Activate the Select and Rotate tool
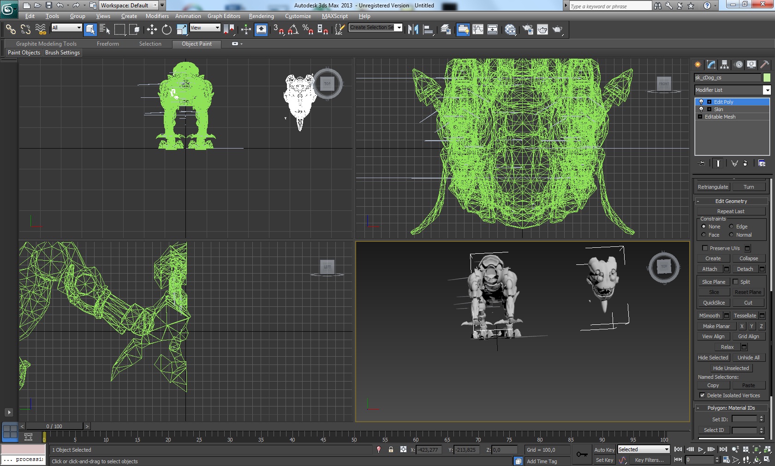This screenshot has width=775, height=466. [x=167, y=30]
